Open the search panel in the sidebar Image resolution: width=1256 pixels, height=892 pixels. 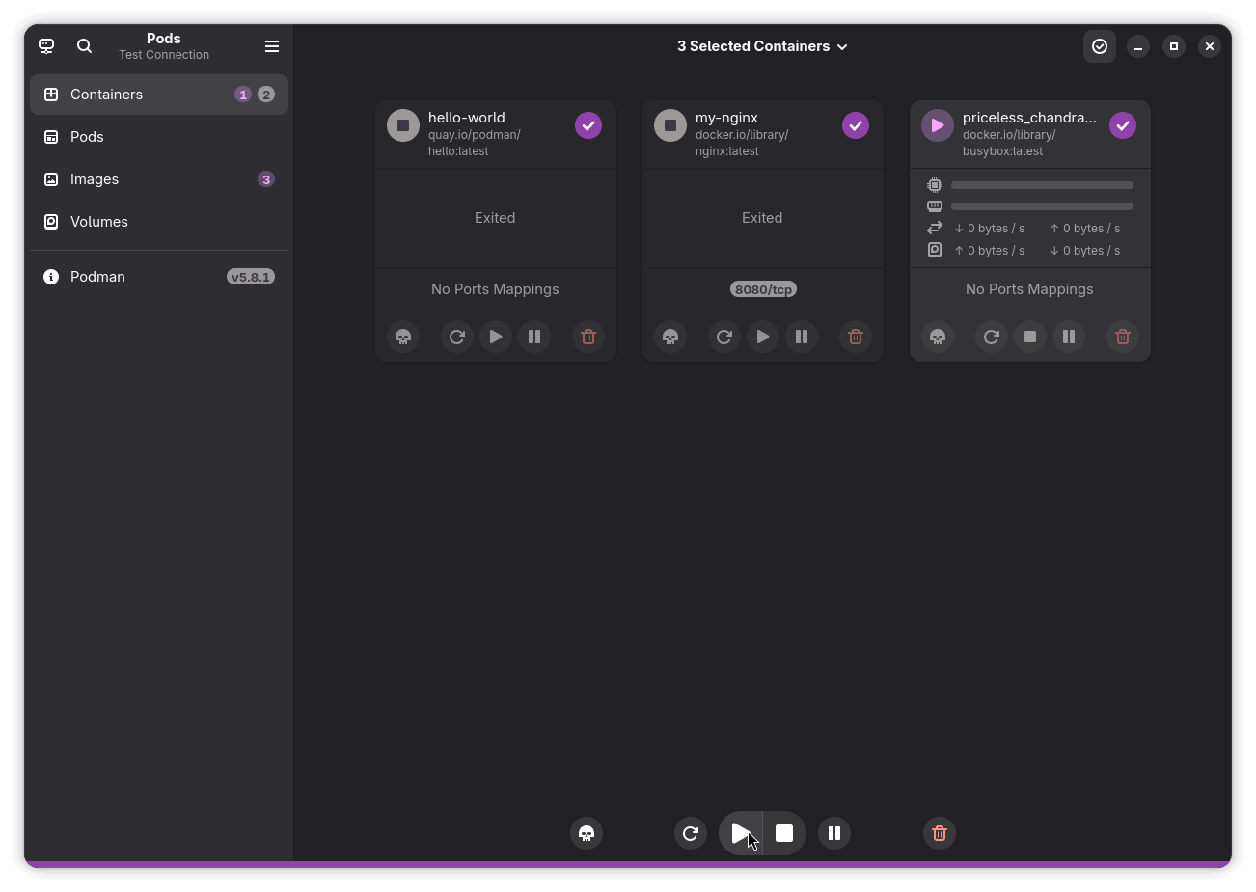pos(84,45)
